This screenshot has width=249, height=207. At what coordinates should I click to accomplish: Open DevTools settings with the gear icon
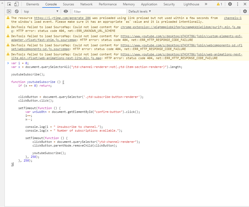click(229, 4)
